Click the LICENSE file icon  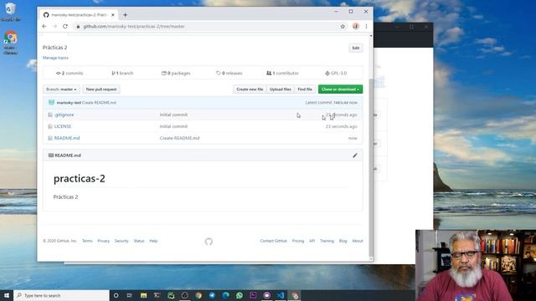click(x=50, y=126)
